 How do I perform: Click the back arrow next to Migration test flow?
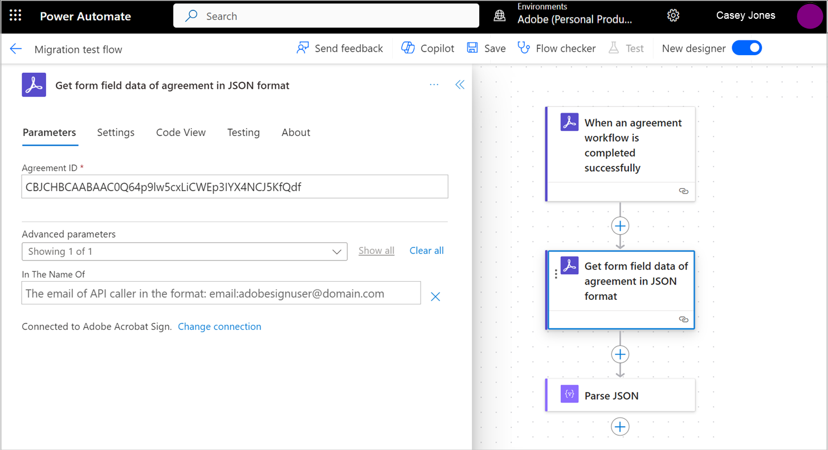tap(15, 49)
